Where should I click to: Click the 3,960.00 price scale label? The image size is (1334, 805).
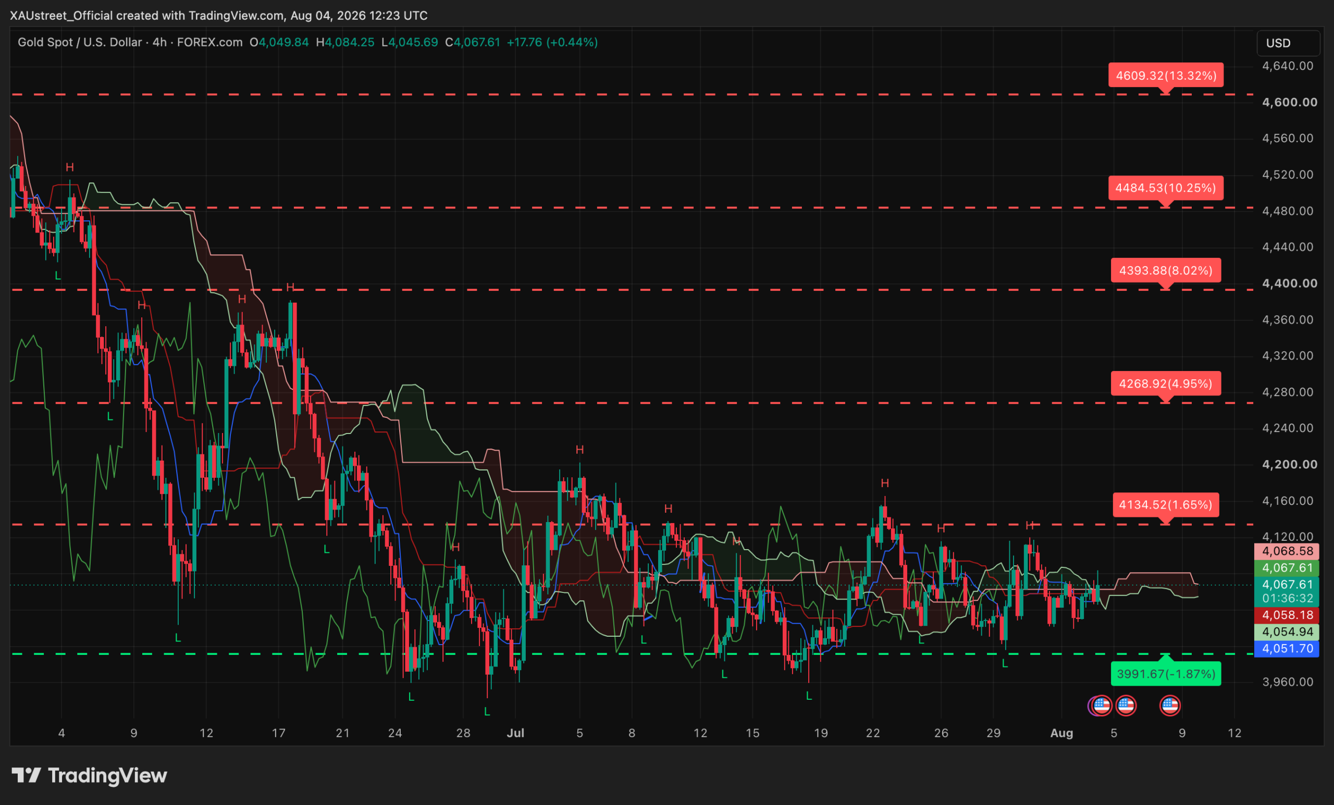tap(1288, 682)
